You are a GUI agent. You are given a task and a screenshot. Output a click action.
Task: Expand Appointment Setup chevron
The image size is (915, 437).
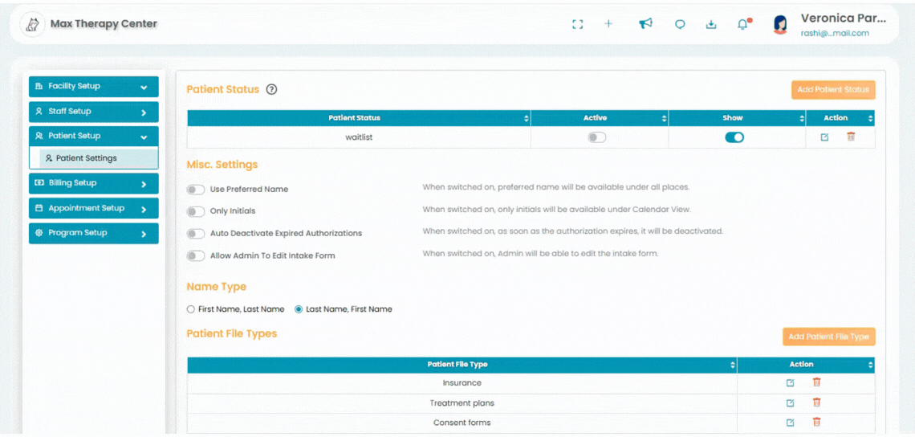pos(144,209)
